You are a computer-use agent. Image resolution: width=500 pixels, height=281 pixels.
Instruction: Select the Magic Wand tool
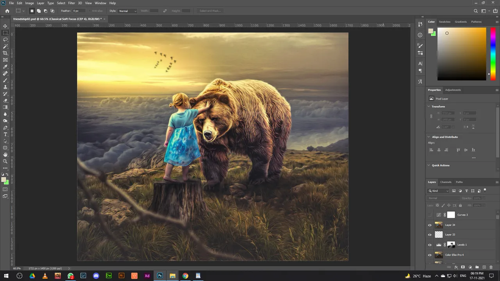click(x=5, y=46)
